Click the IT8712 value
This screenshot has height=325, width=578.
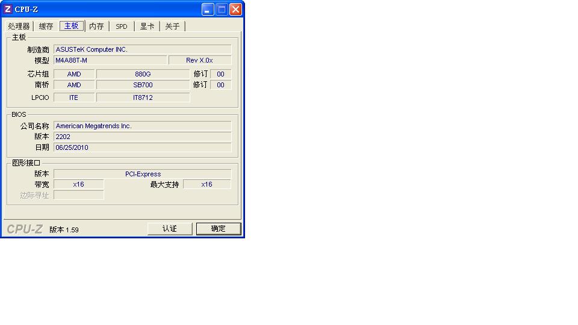pyautogui.click(x=143, y=97)
